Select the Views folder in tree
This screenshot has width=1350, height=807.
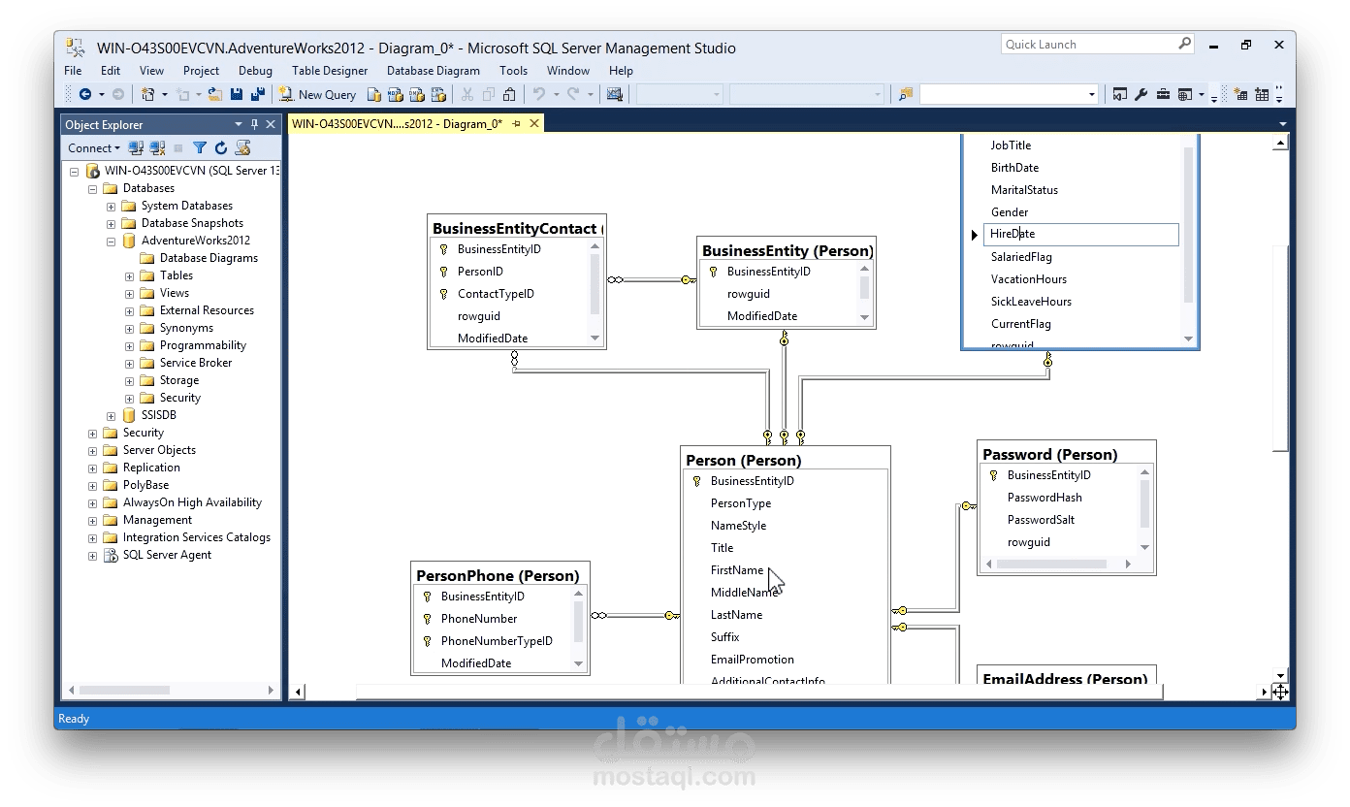[175, 293]
